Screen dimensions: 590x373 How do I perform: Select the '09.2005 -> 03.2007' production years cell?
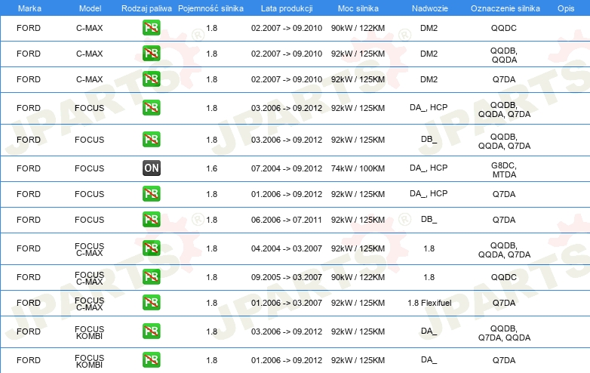point(287,277)
